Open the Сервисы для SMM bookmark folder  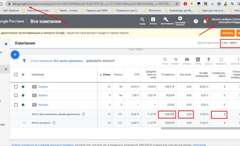pos(94,10)
